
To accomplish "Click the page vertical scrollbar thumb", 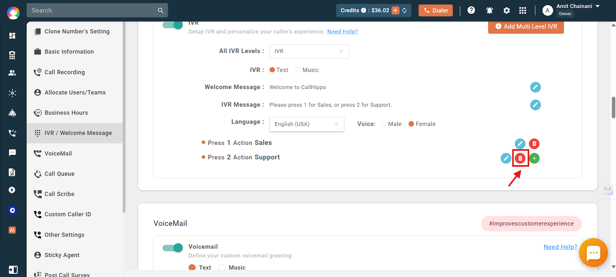I will coord(613,107).
